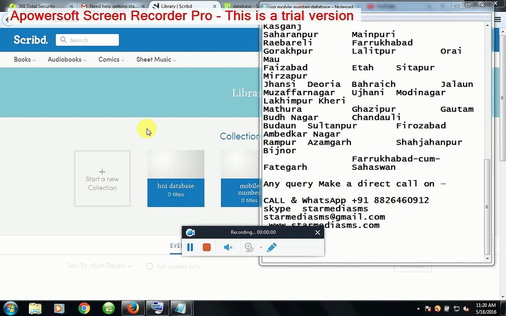Open the Sort By Most Recent dropdown

click(99, 266)
